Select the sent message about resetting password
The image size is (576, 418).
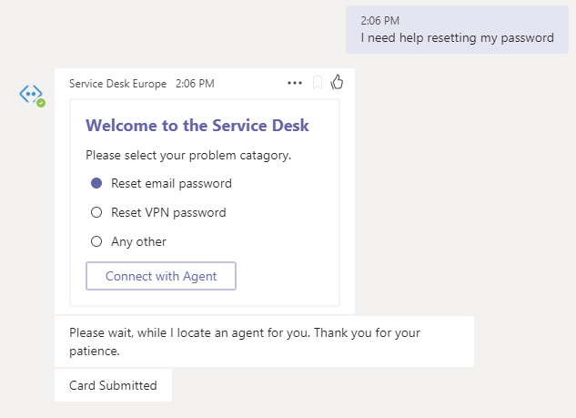(457, 30)
